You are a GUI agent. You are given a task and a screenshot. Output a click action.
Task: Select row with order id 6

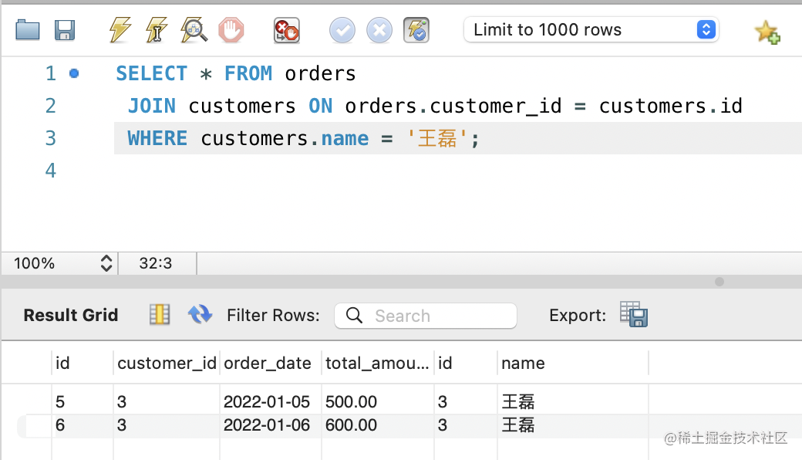tap(60, 425)
